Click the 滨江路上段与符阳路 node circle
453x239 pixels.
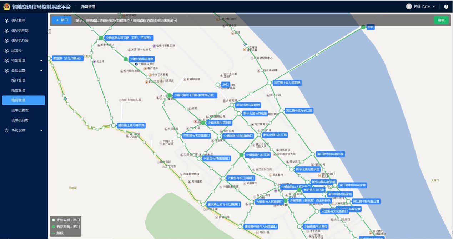270,83
